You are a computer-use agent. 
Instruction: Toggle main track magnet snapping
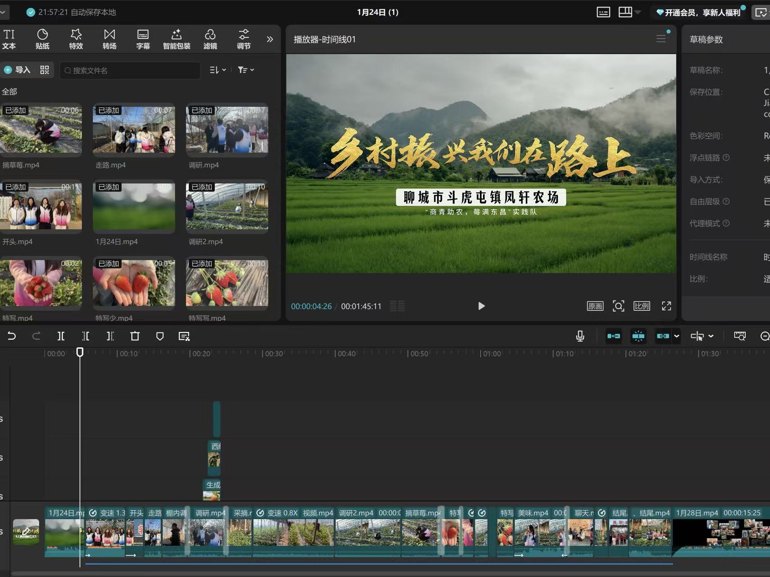click(x=613, y=336)
